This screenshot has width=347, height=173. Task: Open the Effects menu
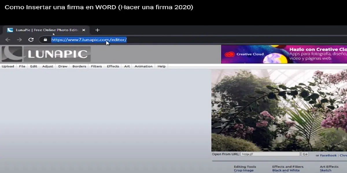(x=113, y=66)
